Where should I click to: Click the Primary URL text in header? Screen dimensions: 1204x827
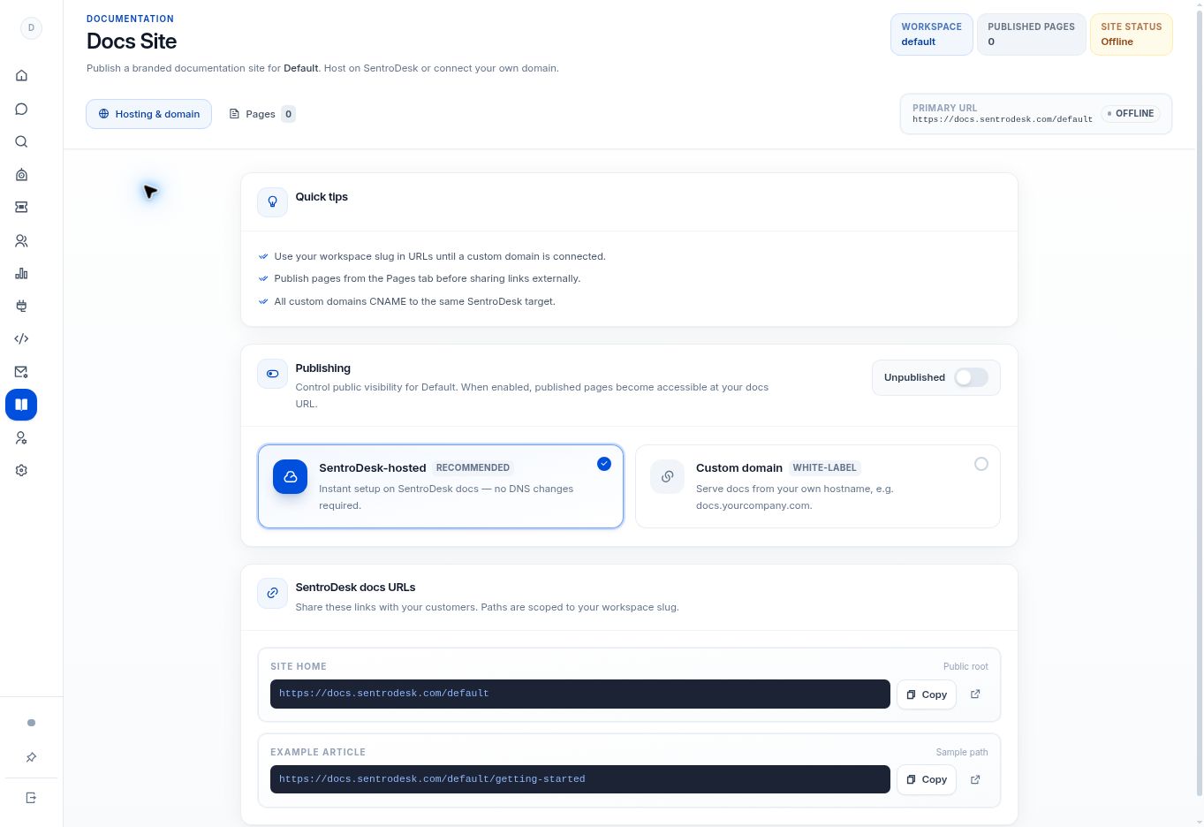coord(1003,119)
